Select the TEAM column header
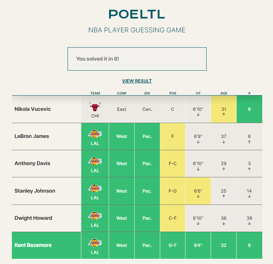The height and width of the screenshot is (264, 273). tap(95, 93)
